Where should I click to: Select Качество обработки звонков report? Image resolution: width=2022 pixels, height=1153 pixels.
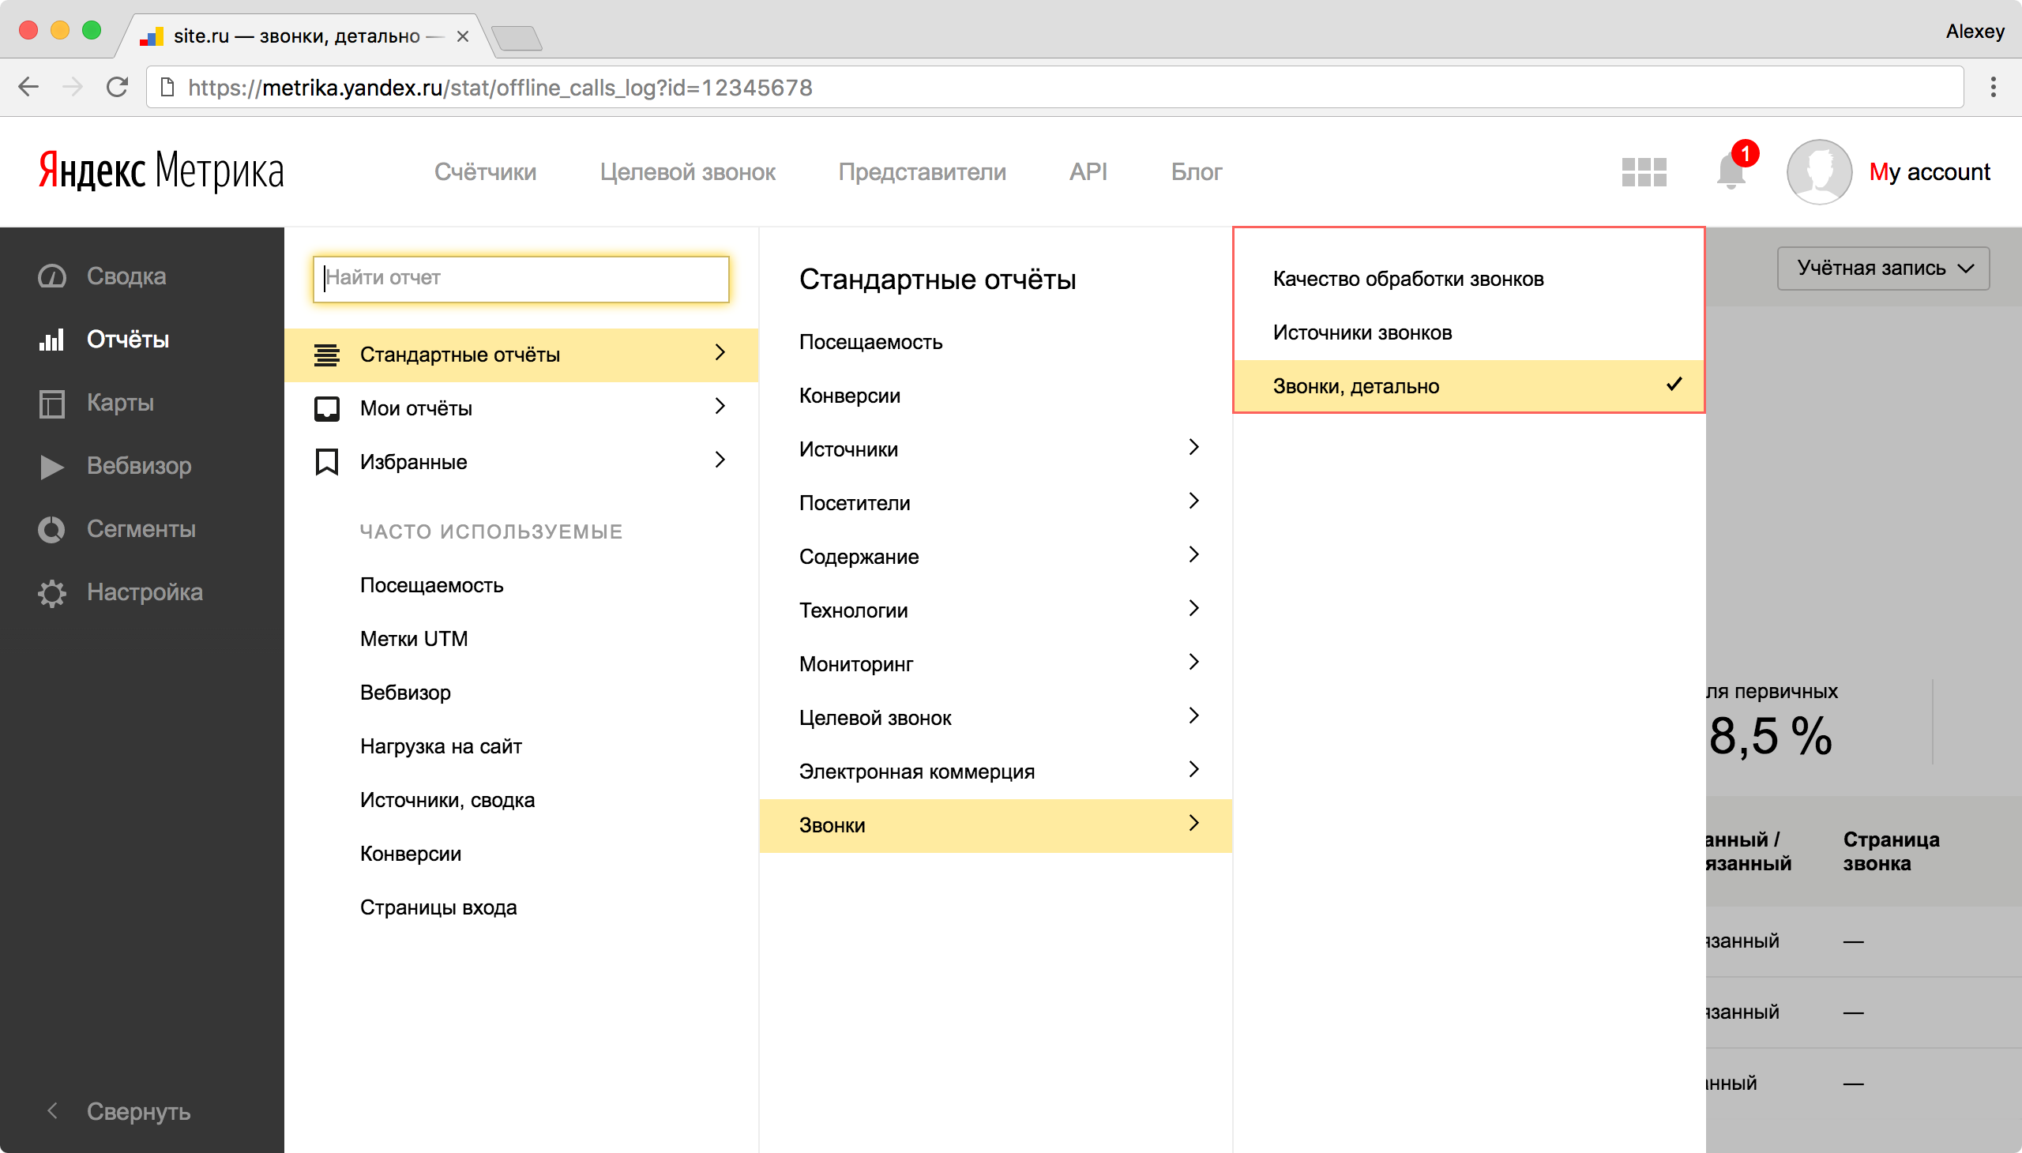pyautogui.click(x=1468, y=279)
